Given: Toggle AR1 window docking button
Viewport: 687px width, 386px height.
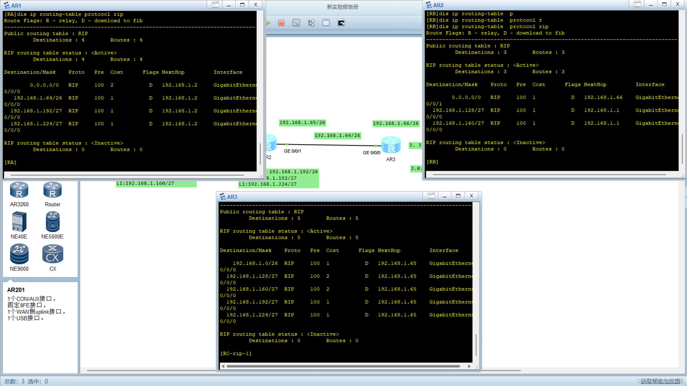Looking at the screenshot, I should coord(215,5).
